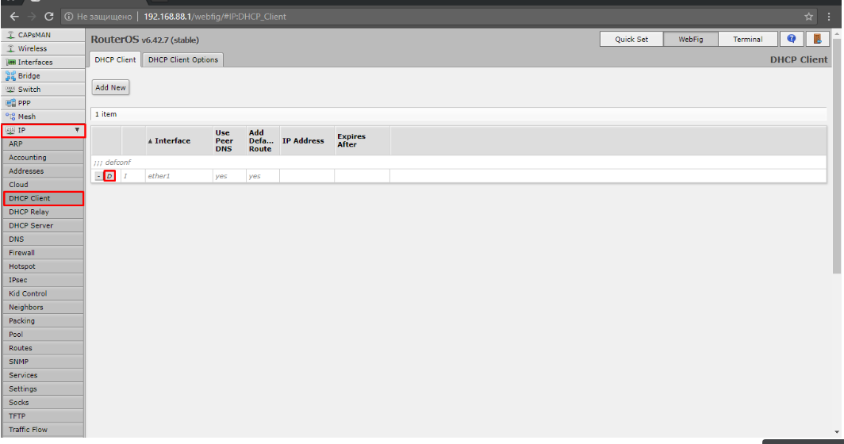The height and width of the screenshot is (444, 844).
Task: Open the CAPsMAN menu
Action: click(x=43, y=35)
